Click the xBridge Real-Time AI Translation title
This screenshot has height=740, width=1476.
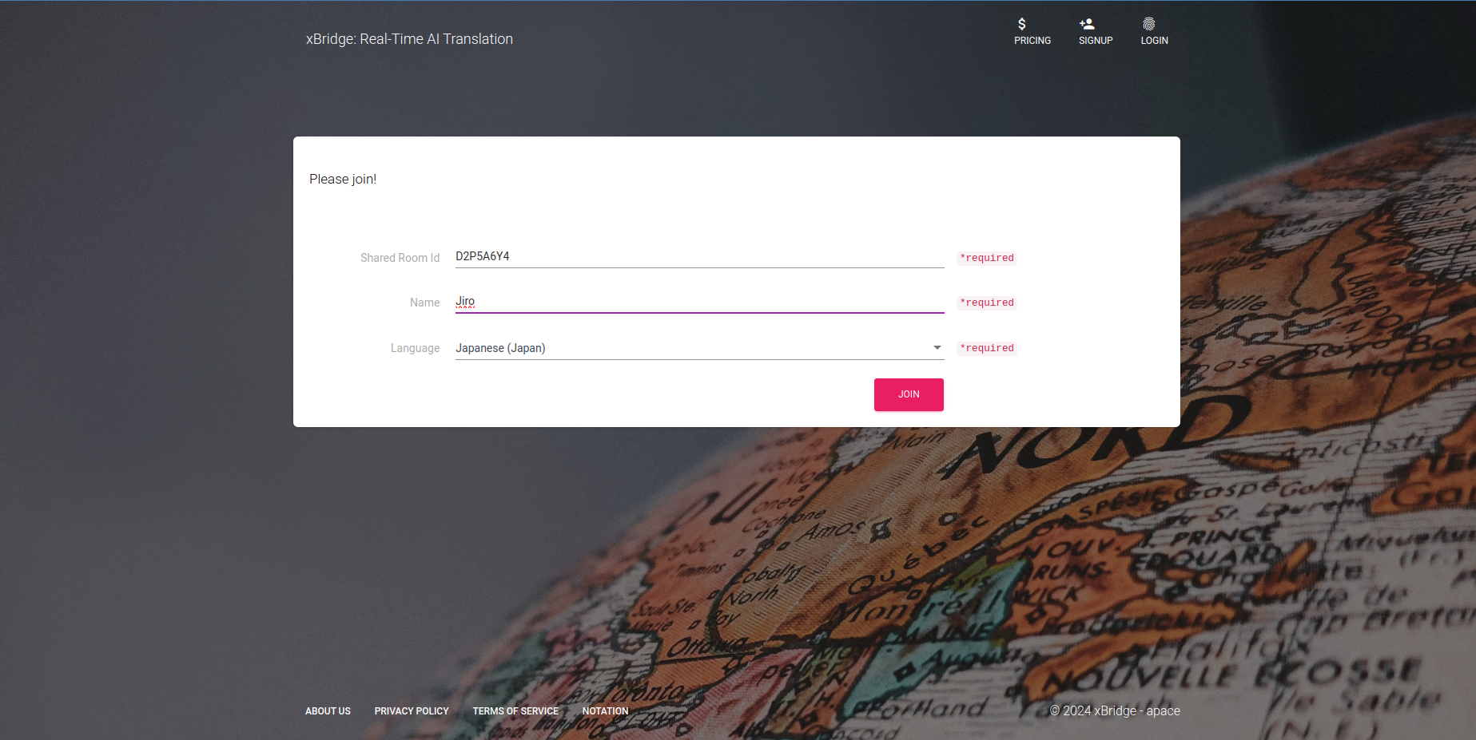pyautogui.click(x=409, y=39)
